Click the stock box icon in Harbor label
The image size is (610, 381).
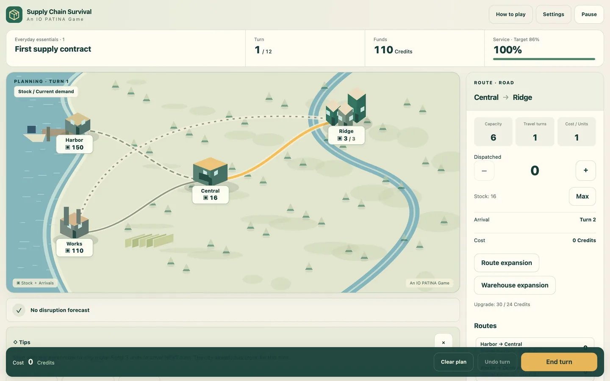point(68,147)
